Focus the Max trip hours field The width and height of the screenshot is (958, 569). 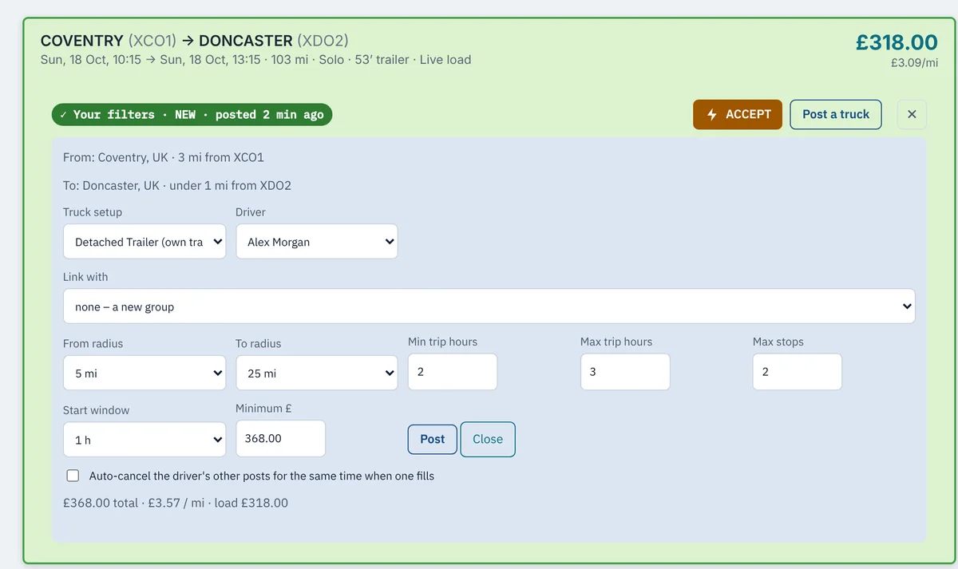625,372
